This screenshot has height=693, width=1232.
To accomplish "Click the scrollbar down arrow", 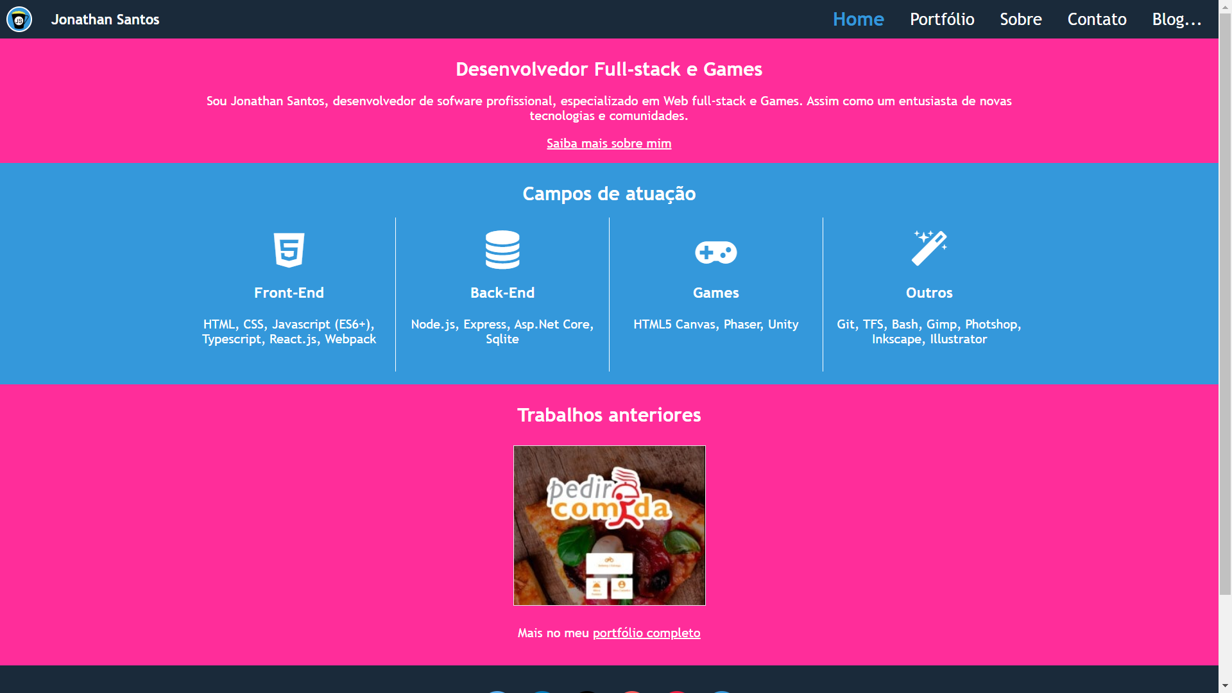I will click(1226, 686).
